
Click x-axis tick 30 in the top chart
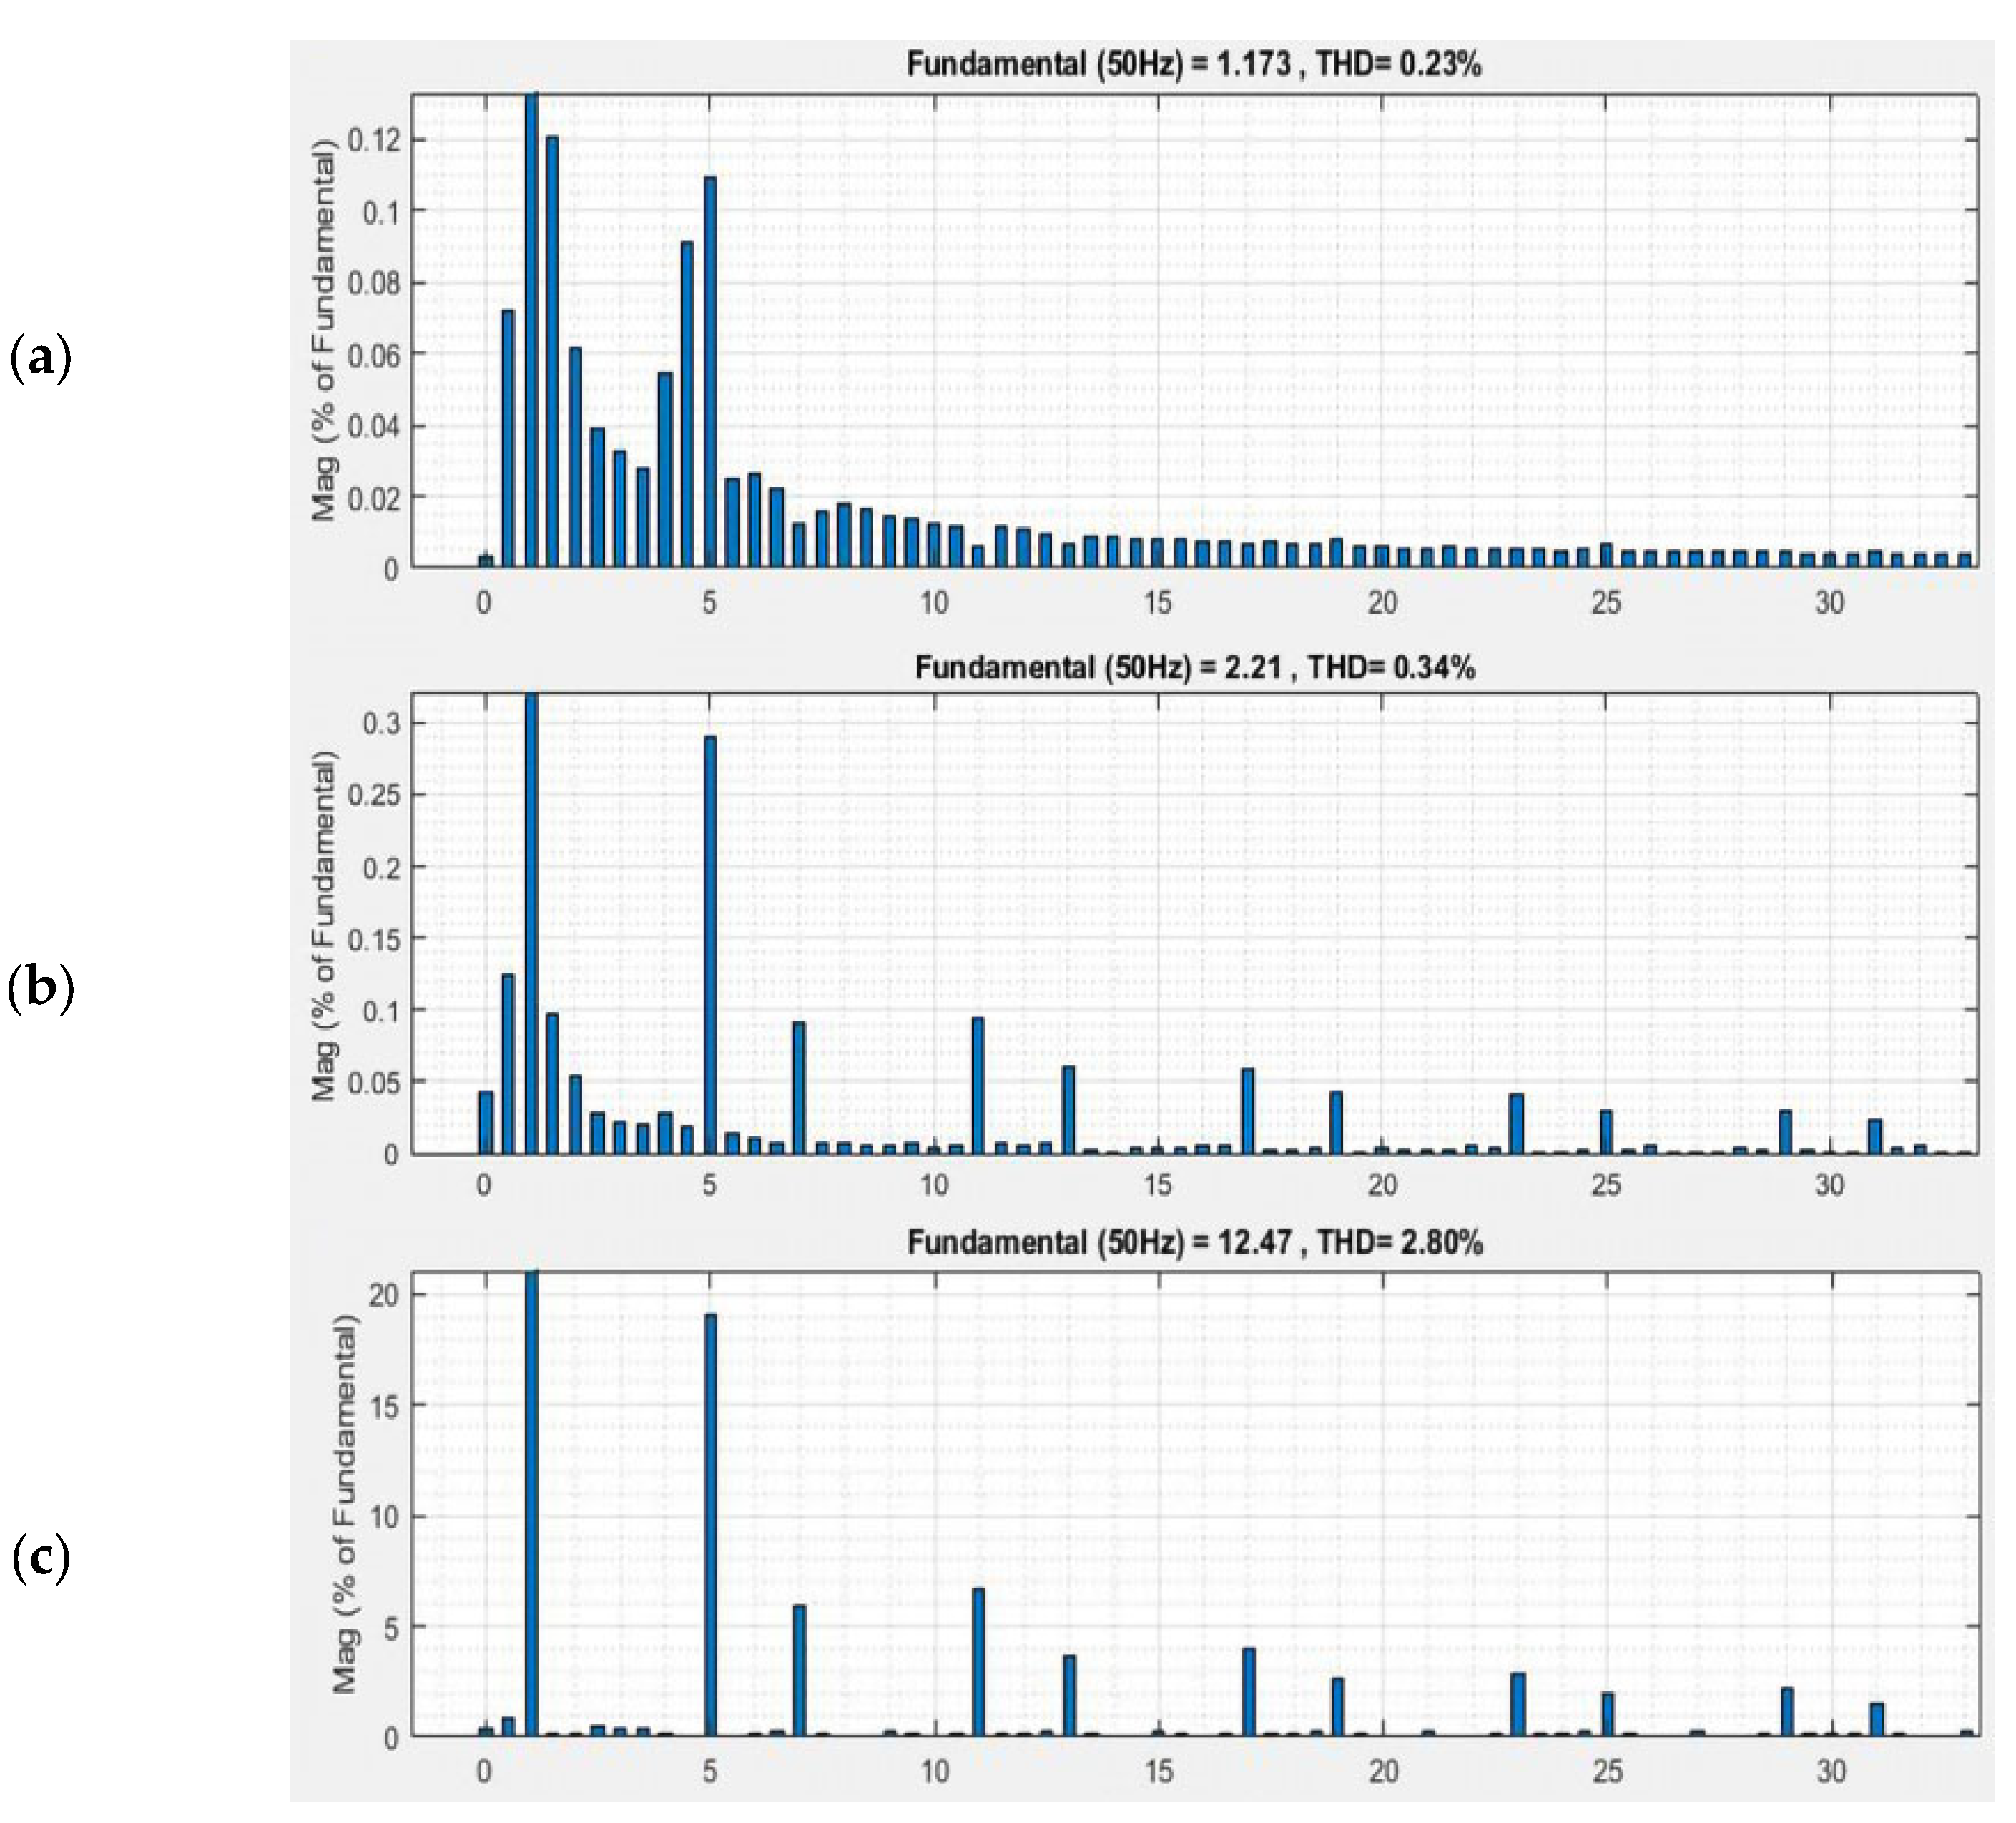point(1829,602)
